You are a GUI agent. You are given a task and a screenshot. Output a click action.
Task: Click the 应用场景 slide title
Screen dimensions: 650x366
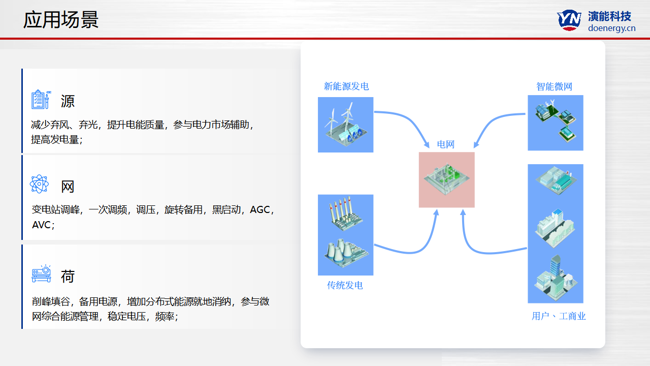click(x=61, y=20)
